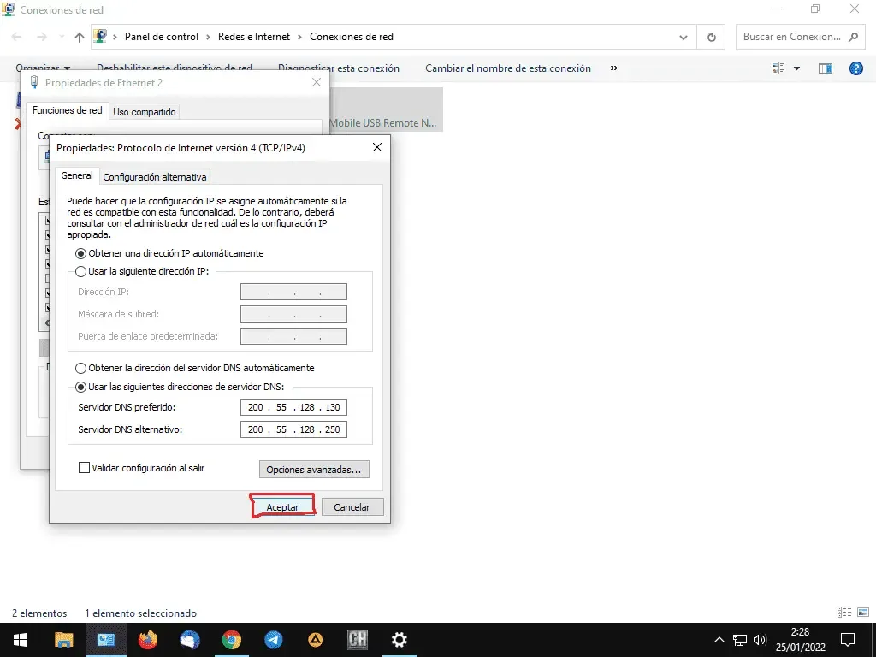Go up one level with the up arrow
Screen dimensions: 876x657
click(x=80, y=38)
